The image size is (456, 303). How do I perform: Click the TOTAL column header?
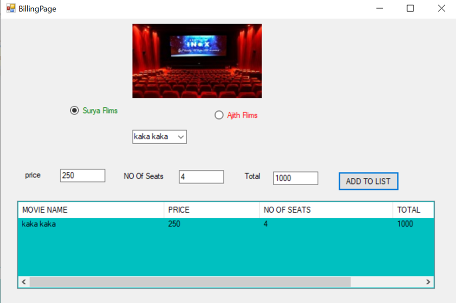click(413, 210)
